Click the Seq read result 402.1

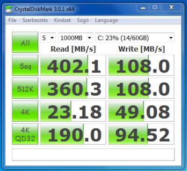pyautogui.click(x=73, y=65)
